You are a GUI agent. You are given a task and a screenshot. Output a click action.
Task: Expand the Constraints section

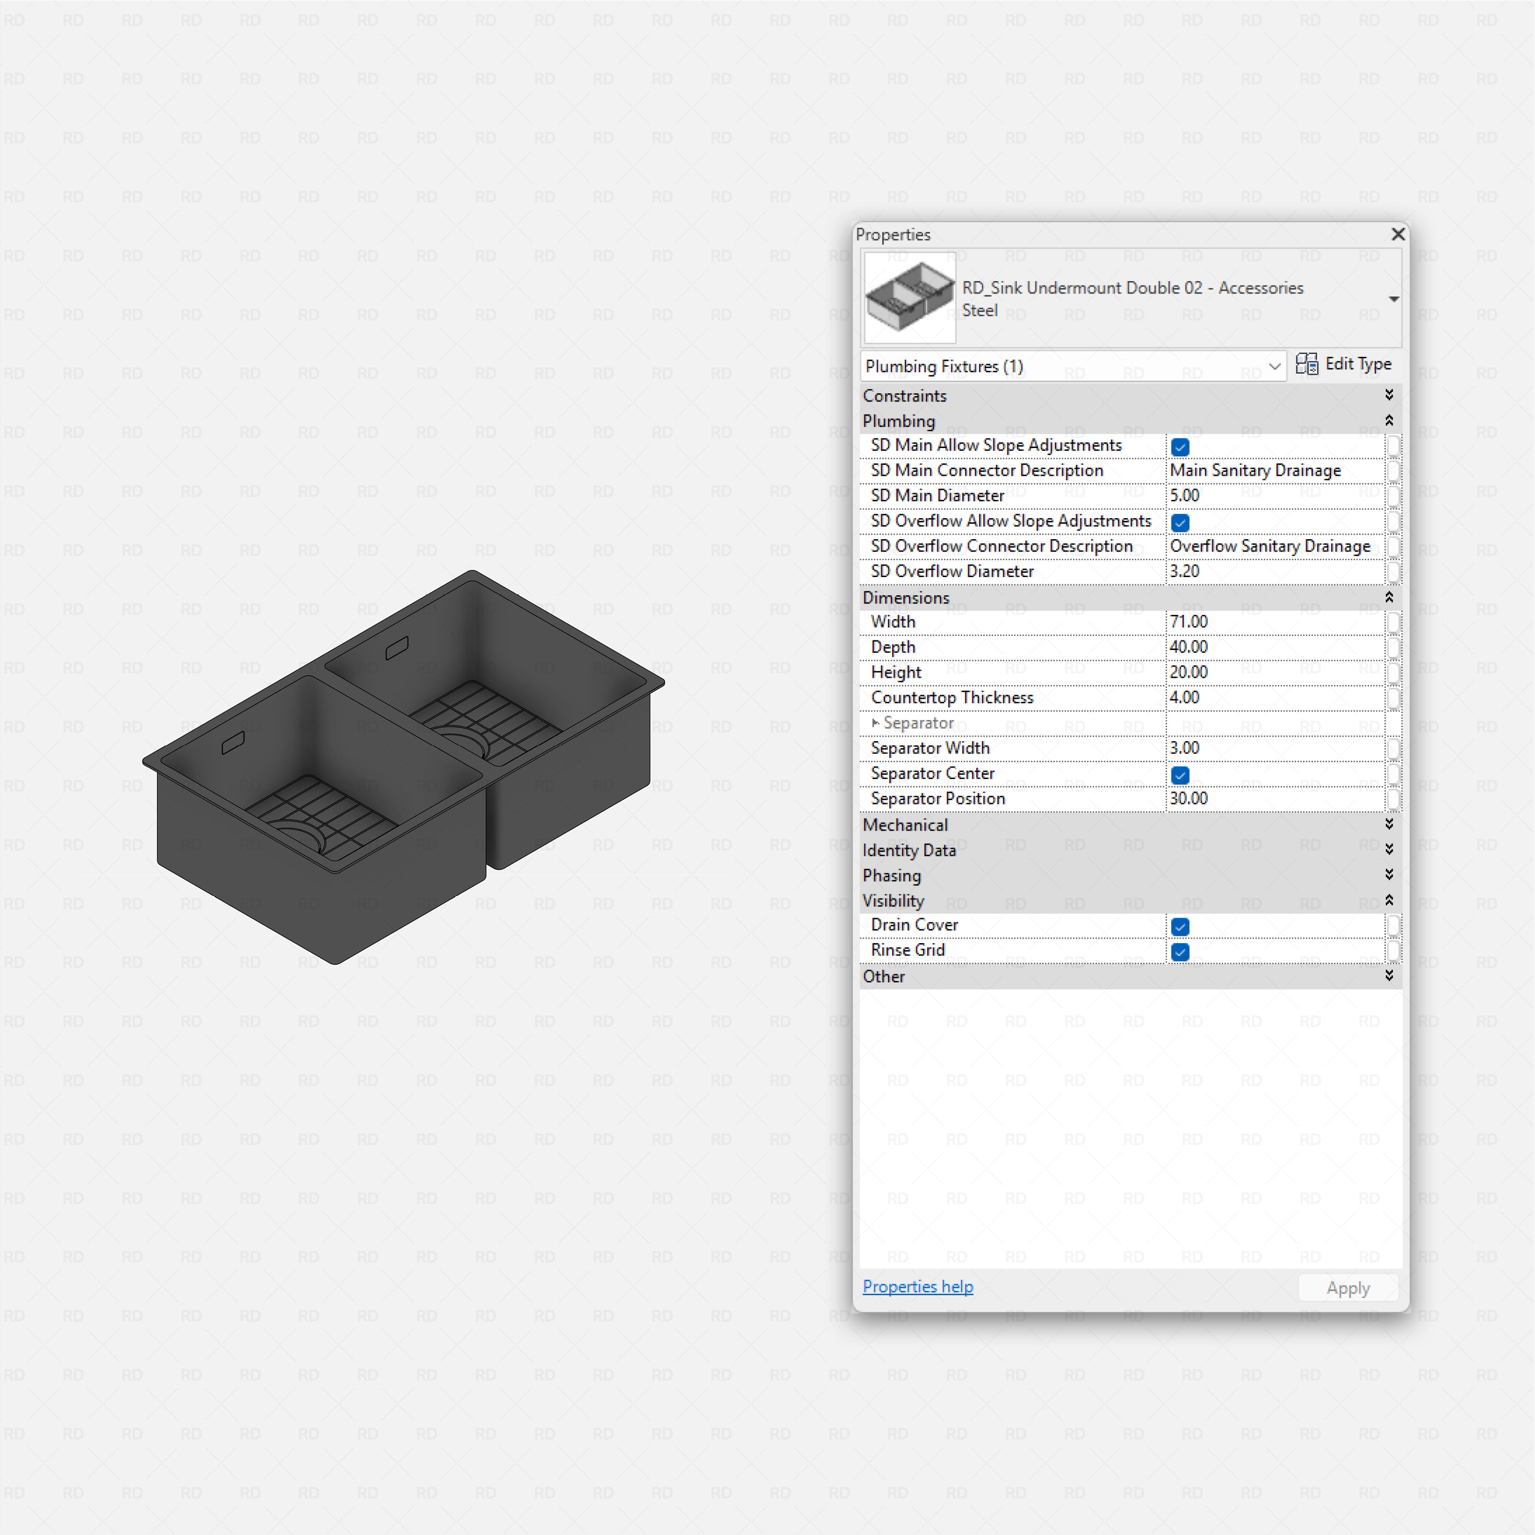[x=1389, y=395]
